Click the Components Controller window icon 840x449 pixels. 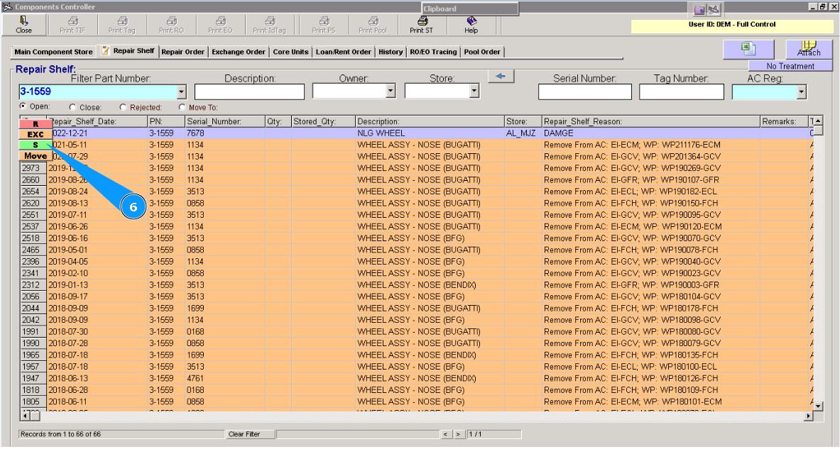(7, 7)
